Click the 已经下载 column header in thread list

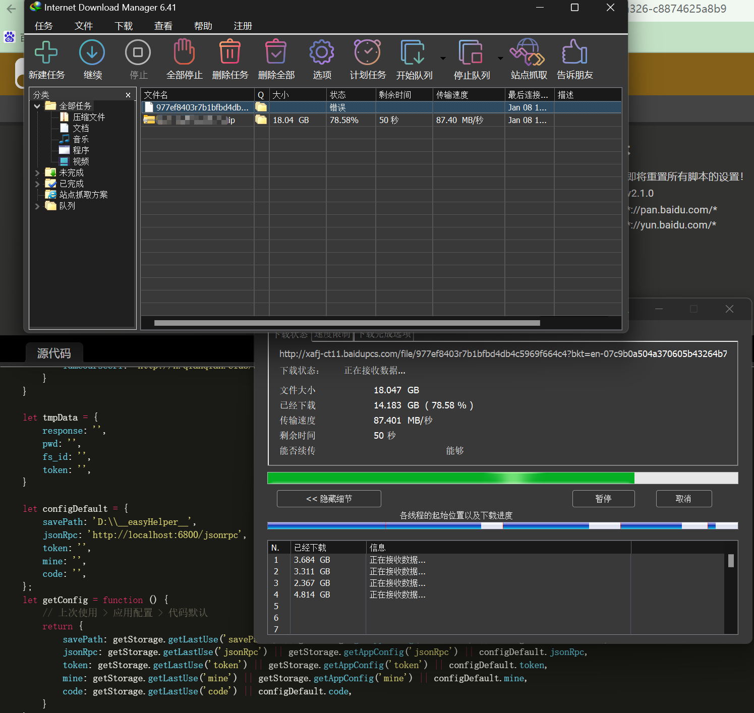click(x=328, y=548)
